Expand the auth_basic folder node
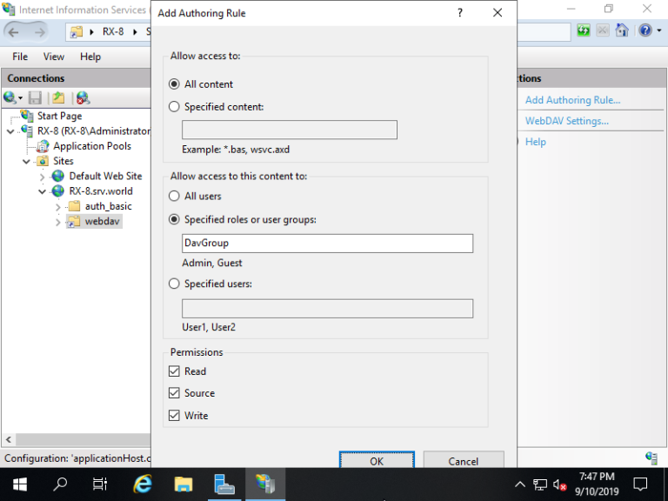Image resolution: width=668 pixels, height=501 pixels. pyautogui.click(x=58, y=207)
